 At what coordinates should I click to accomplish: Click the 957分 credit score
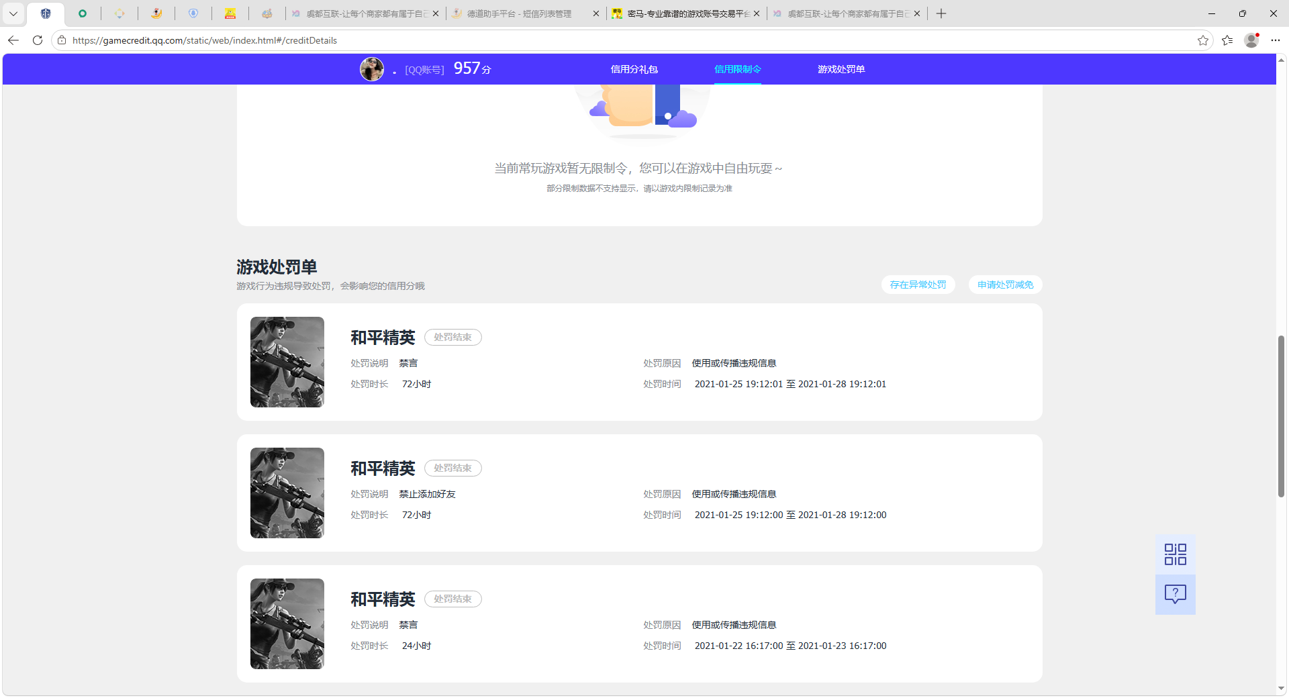tap(473, 68)
